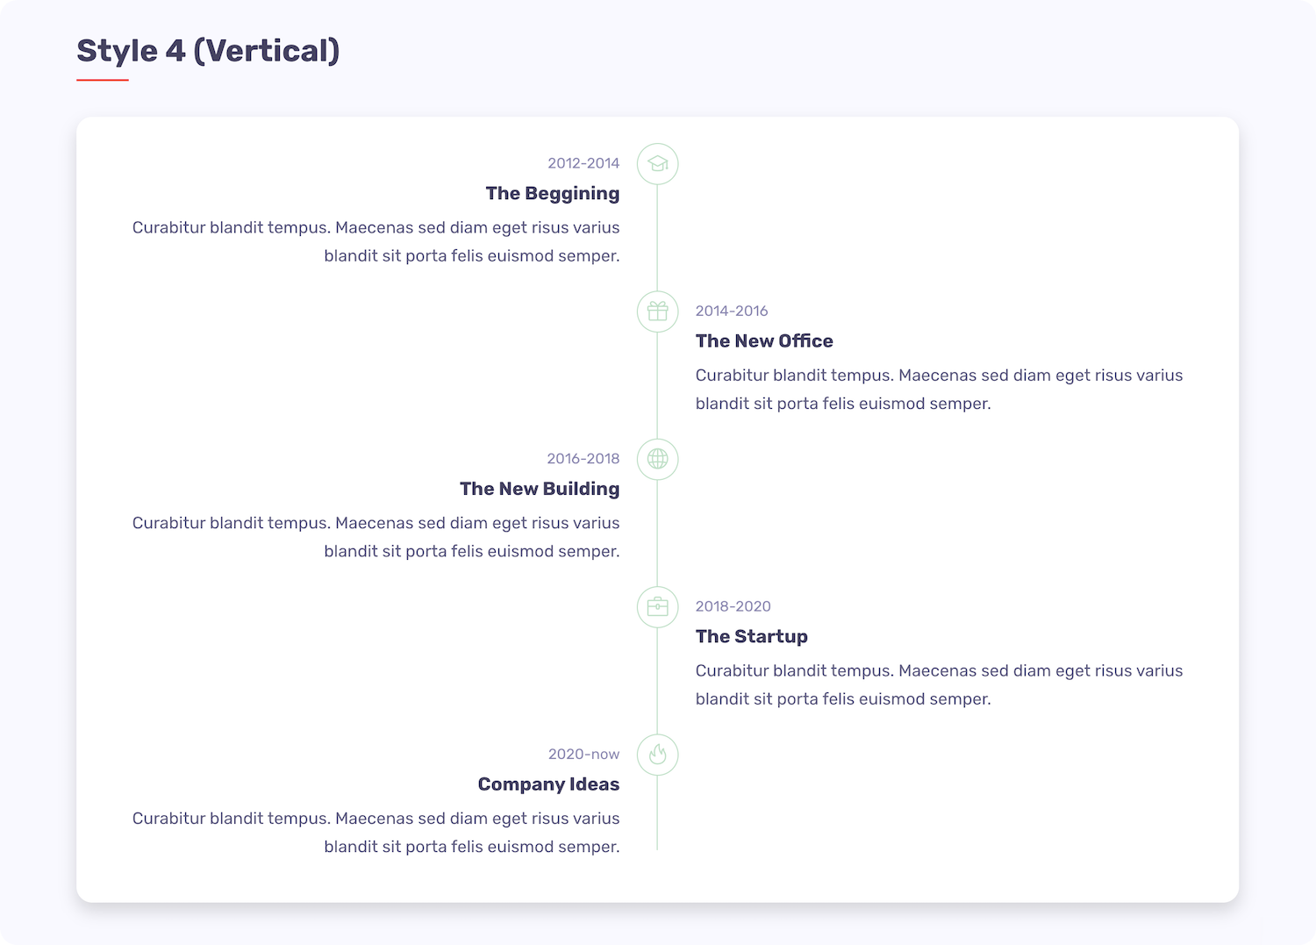Click the "Style 4 (Vertical)" page heading

tap(208, 51)
